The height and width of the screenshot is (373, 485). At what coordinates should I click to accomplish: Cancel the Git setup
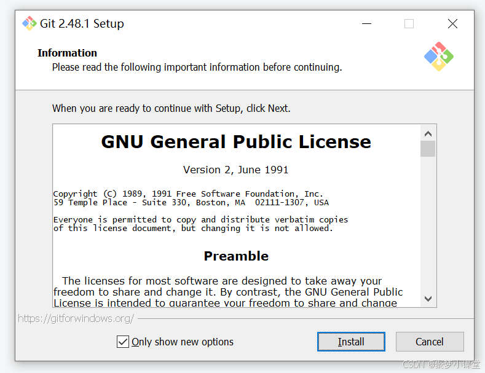pyautogui.click(x=430, y=342)
